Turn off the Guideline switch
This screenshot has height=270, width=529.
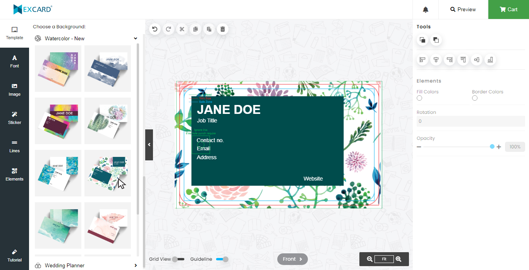pyautogui.click(x=222, y=259)
